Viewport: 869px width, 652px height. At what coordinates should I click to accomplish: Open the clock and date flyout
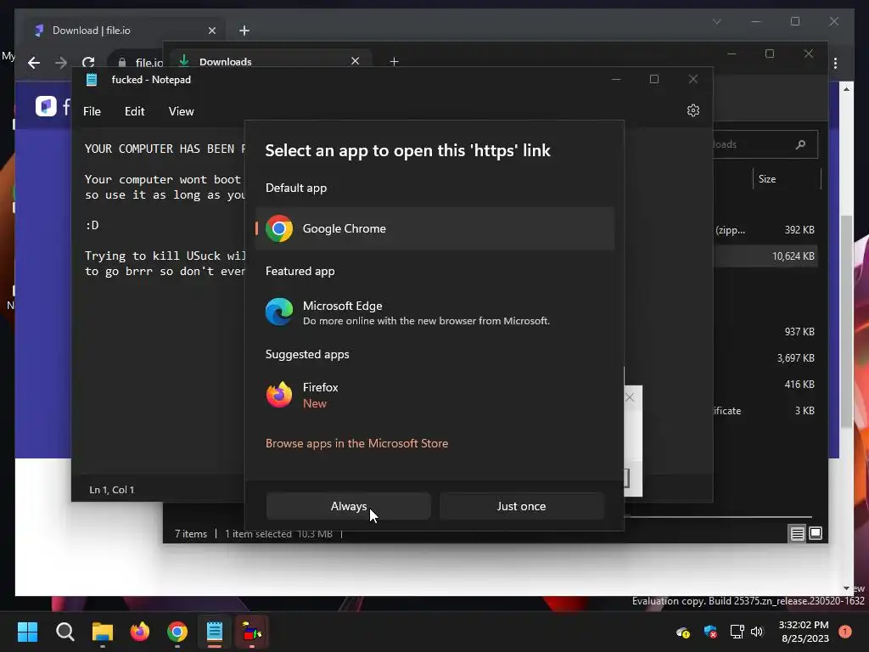coord(805,632)
